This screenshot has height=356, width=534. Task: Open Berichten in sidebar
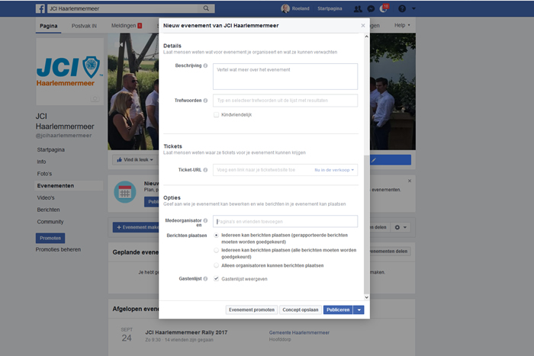(x=48, y=210)
